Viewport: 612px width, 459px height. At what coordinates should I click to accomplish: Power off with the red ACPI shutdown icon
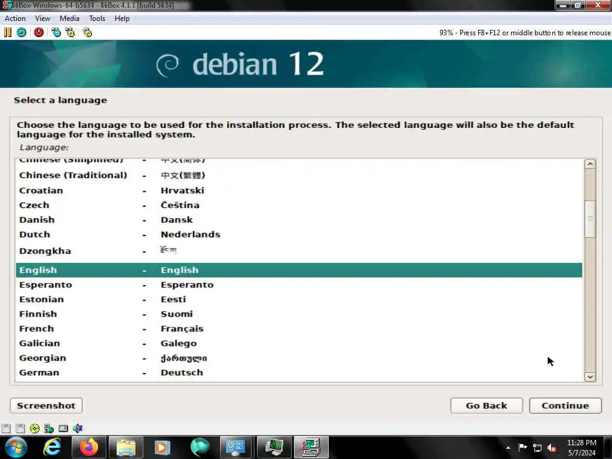(x=39, y=32)
